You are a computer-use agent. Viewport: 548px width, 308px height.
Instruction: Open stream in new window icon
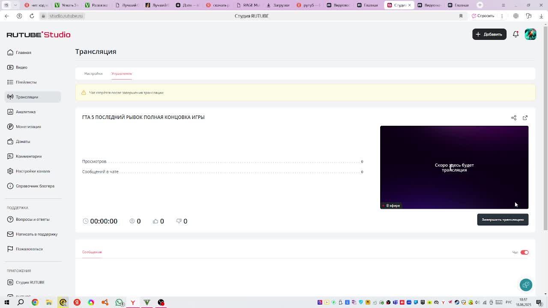(x=525, y=118)
